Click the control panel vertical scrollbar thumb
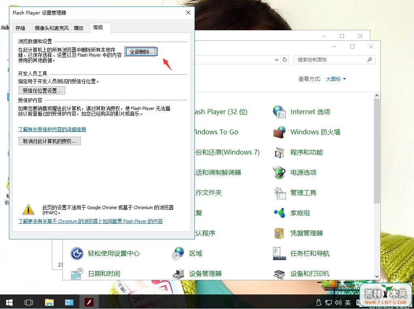This screenshot has height=309, width=414. 377,151
